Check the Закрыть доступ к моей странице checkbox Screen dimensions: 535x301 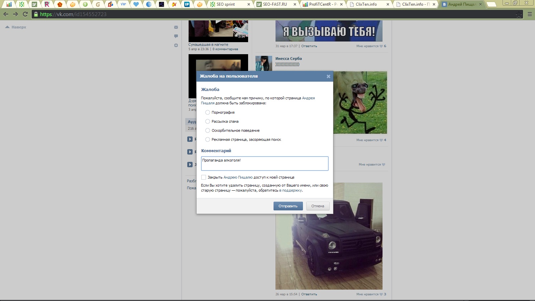click(204, 177)
